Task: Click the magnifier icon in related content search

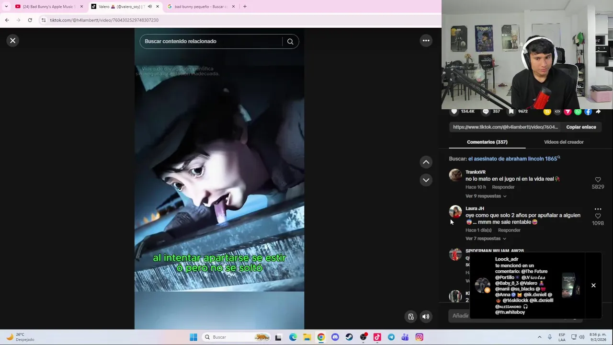Action: point(290,42)
